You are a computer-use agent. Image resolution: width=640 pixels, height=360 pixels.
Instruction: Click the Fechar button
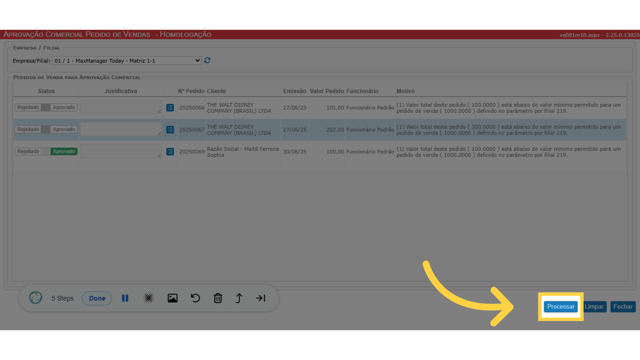[x=623, y=307]
